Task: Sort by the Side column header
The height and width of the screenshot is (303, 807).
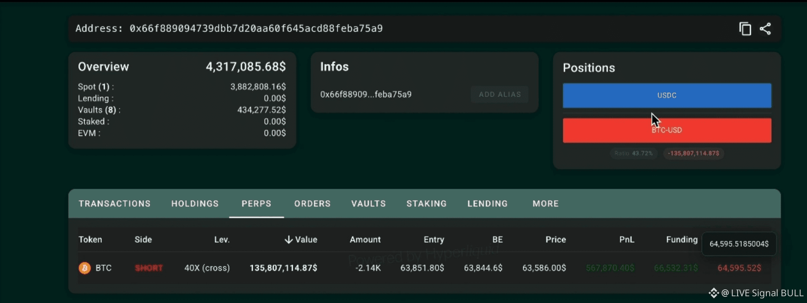Action: coord(143,240)
